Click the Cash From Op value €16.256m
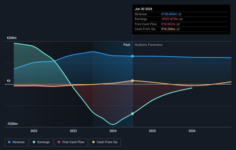 tap(168, 29)
